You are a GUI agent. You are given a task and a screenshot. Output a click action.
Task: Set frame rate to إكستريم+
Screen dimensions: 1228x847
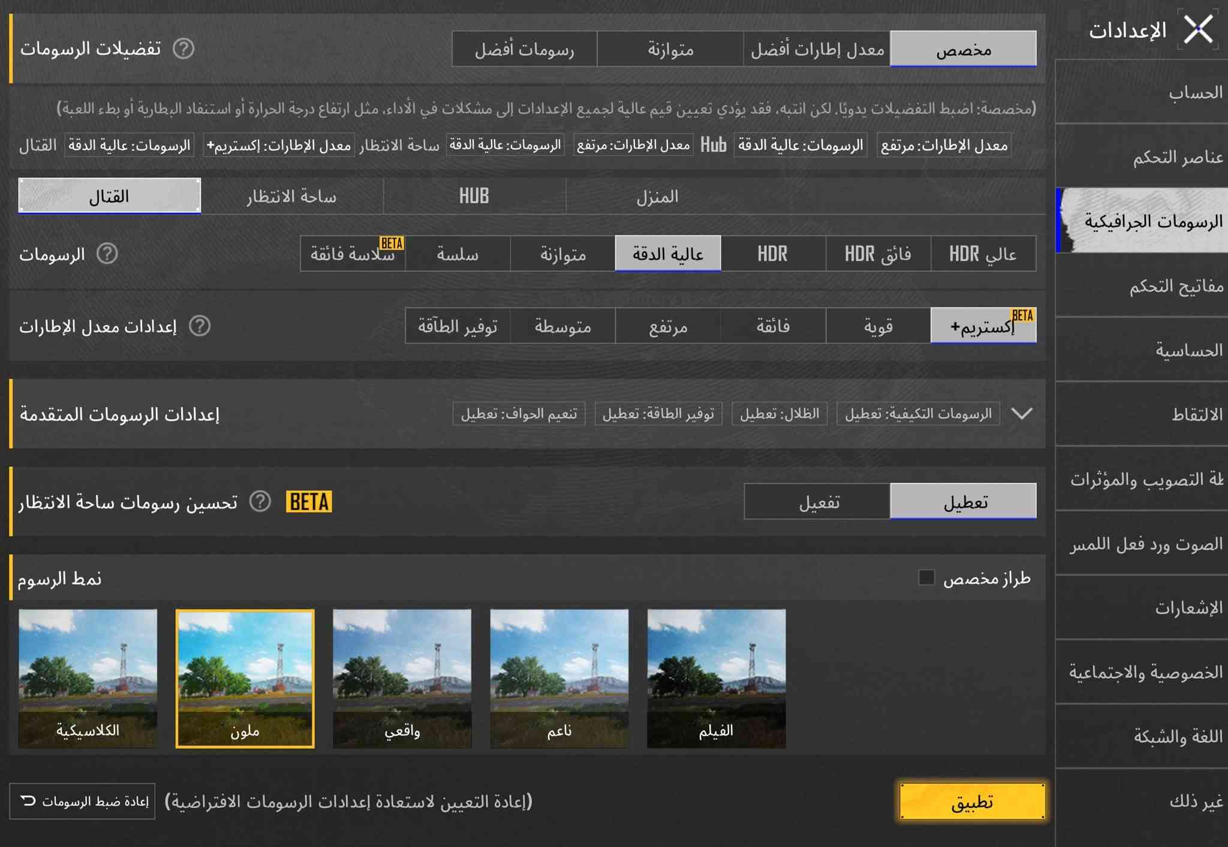[983, 326]
